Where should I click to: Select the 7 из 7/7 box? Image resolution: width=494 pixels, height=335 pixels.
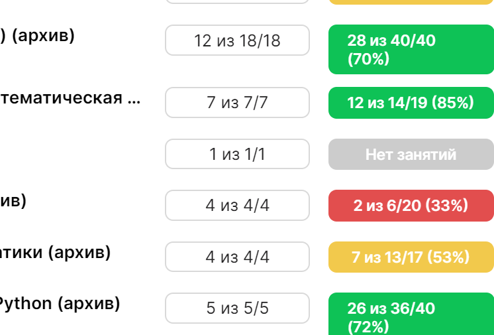[237, 103]
